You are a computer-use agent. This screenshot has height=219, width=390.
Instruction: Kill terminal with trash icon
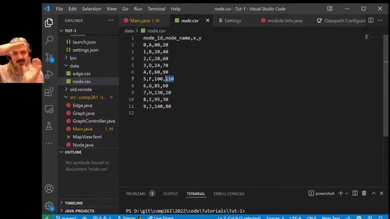364,193
